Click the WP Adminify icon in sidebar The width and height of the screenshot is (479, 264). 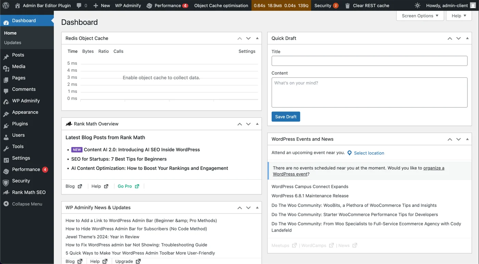pos(6,101)
